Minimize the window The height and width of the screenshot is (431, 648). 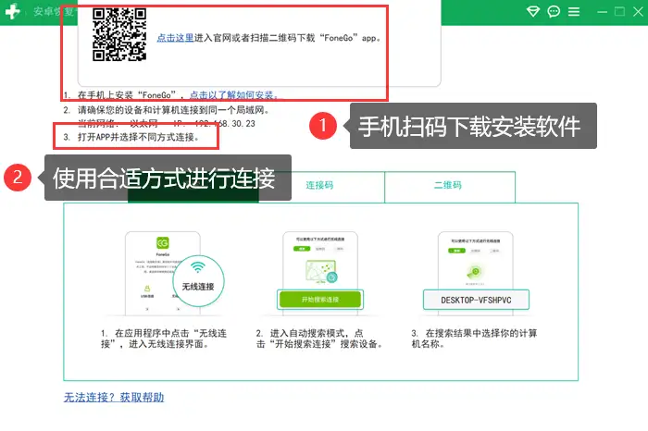point(602,12)
